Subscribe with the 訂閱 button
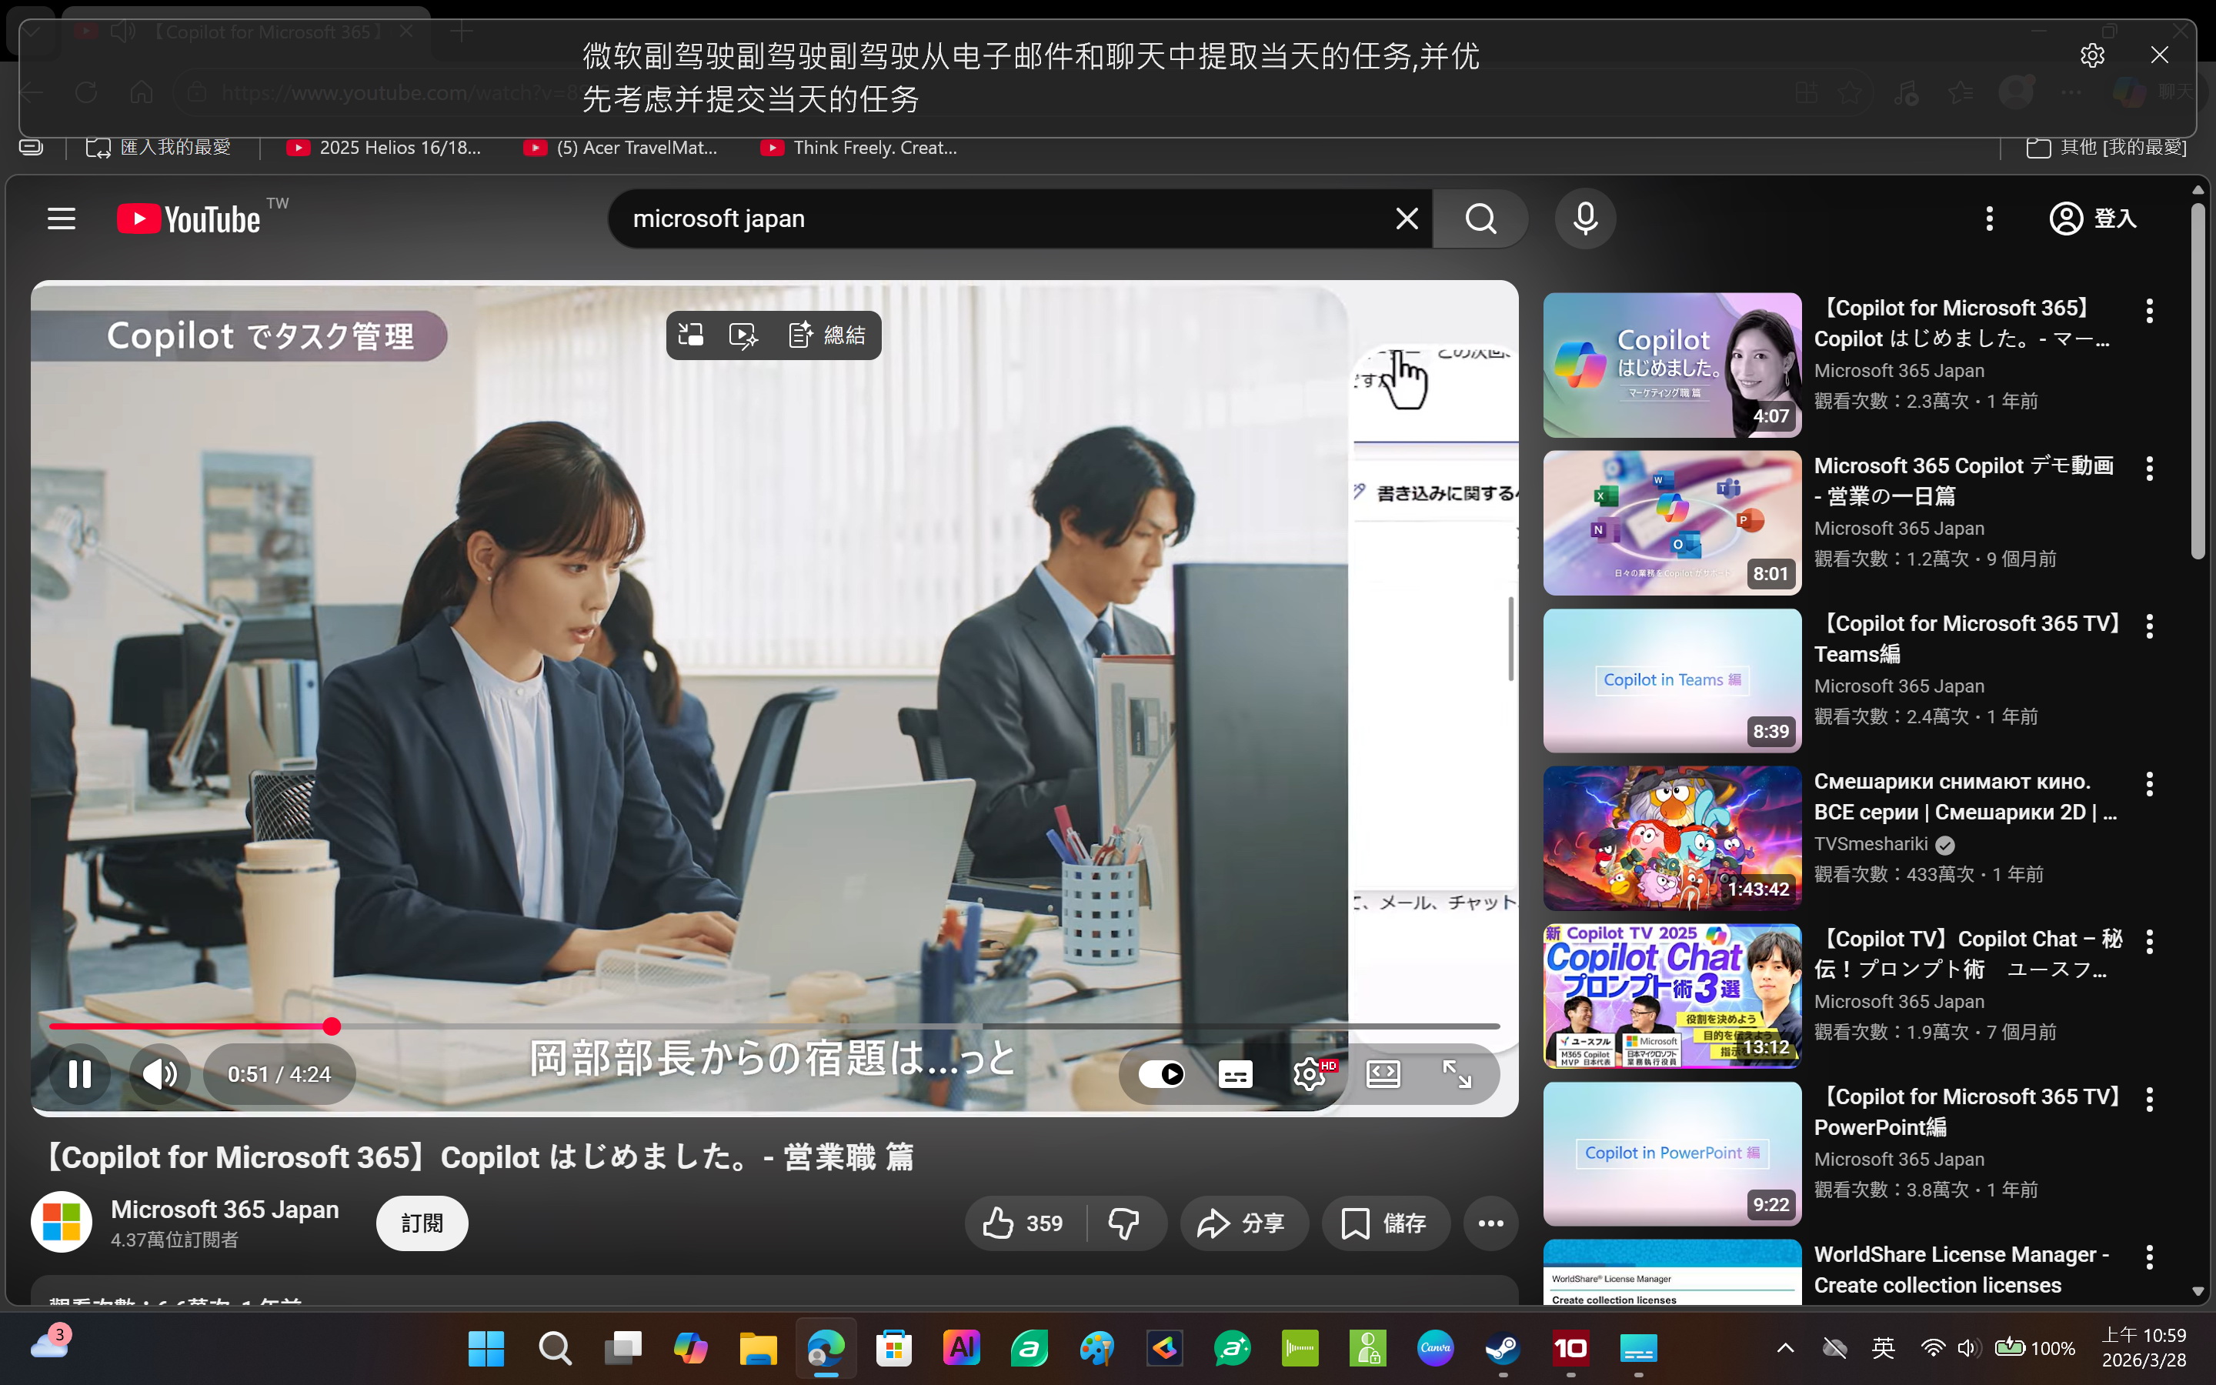The width and height of the screenshot is (2216, 1385). pos(422,1223)
